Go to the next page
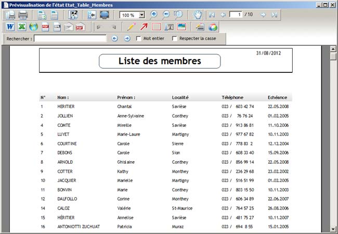Image resolution: width=338 pixels, height=234 pixels. pos(263,15)
